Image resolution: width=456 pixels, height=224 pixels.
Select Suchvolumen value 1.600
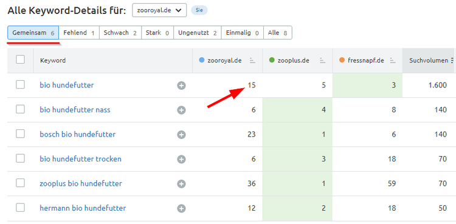(437, 86)
